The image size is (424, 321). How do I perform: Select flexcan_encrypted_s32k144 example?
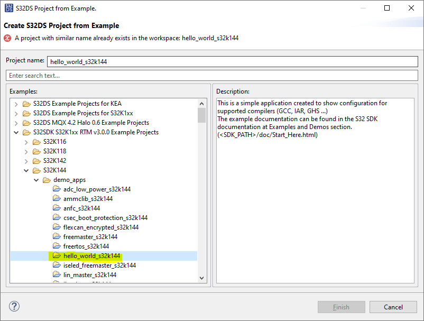click(101, 227)
